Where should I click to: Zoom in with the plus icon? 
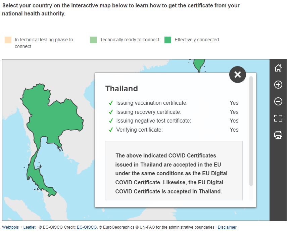[278, 85]
